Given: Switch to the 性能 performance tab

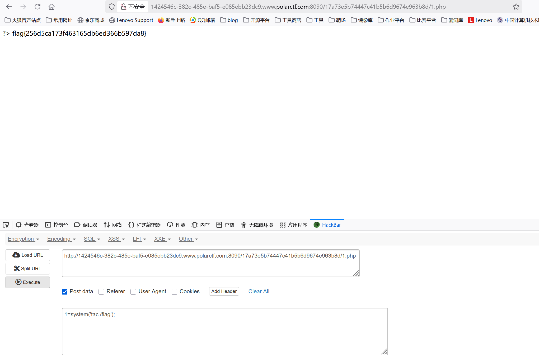Looking at the screenshot, I should point(176,225).
